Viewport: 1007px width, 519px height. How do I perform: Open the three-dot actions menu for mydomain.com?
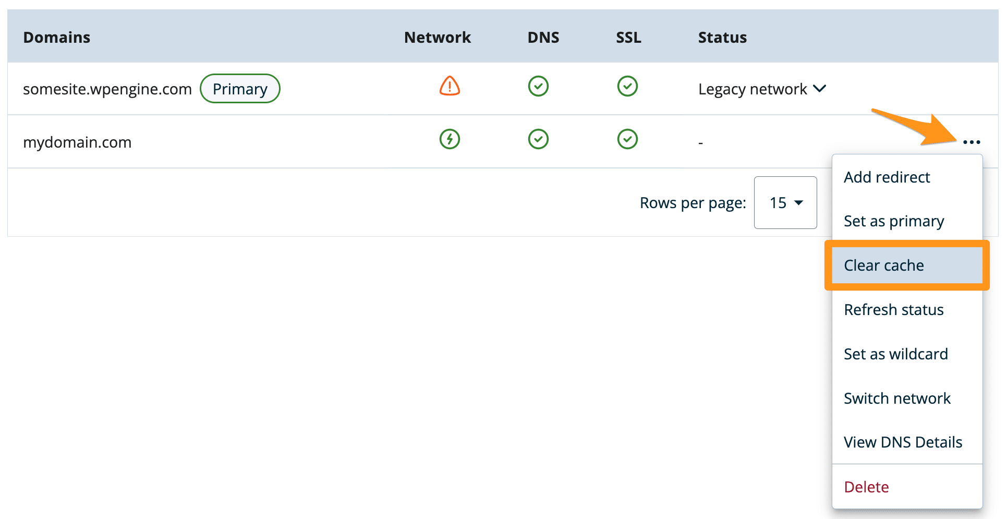(x=972, y=142)
